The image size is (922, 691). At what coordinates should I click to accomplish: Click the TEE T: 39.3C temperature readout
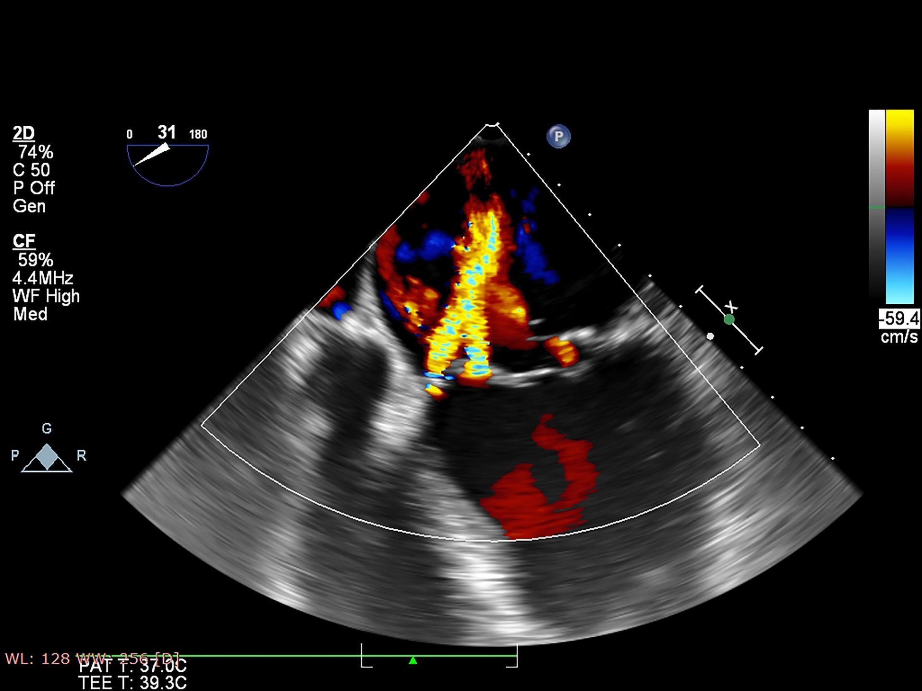(x=133, y=682)
